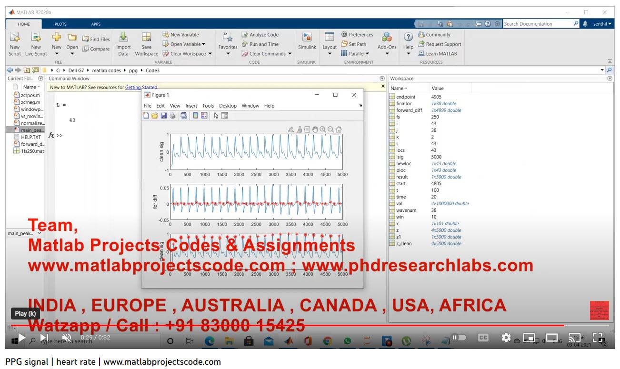Switch to the PLOTS ribbon tab
This screenshot has width=620, height=369.
[x=60, y=24]
